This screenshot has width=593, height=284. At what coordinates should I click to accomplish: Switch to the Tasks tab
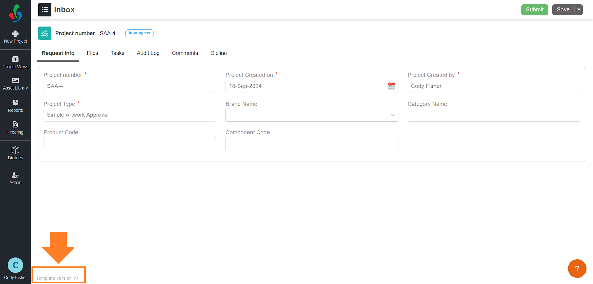pos(117,53)
